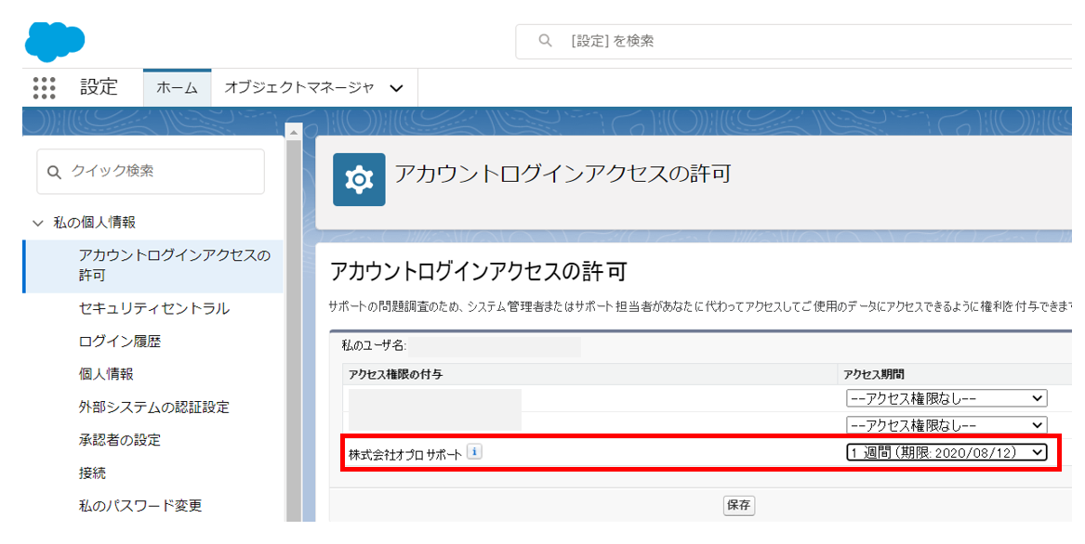Open the 1 週間 (期限: 2020/08/12) dropdown
The image size is (1085, 544).
click(946, 452)
